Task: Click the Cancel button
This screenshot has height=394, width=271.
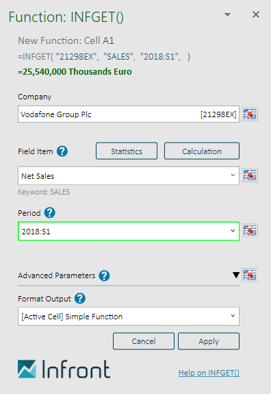Action: pos(144,341)
